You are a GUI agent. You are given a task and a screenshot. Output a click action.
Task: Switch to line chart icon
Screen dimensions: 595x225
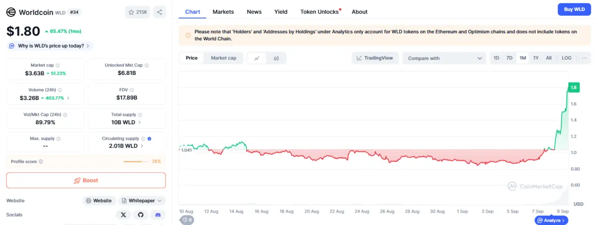(x=257, y=58)
